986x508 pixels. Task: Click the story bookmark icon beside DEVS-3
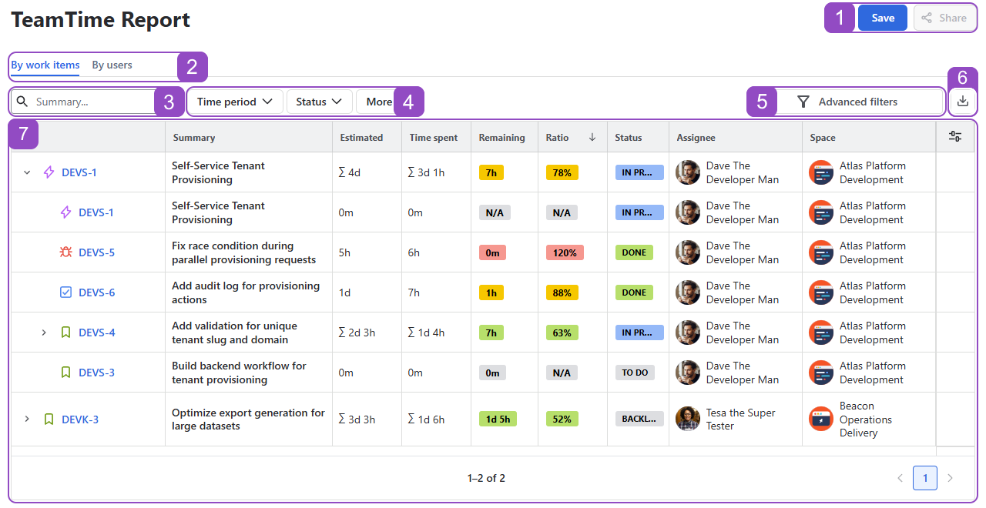click(x=65, y=373)
